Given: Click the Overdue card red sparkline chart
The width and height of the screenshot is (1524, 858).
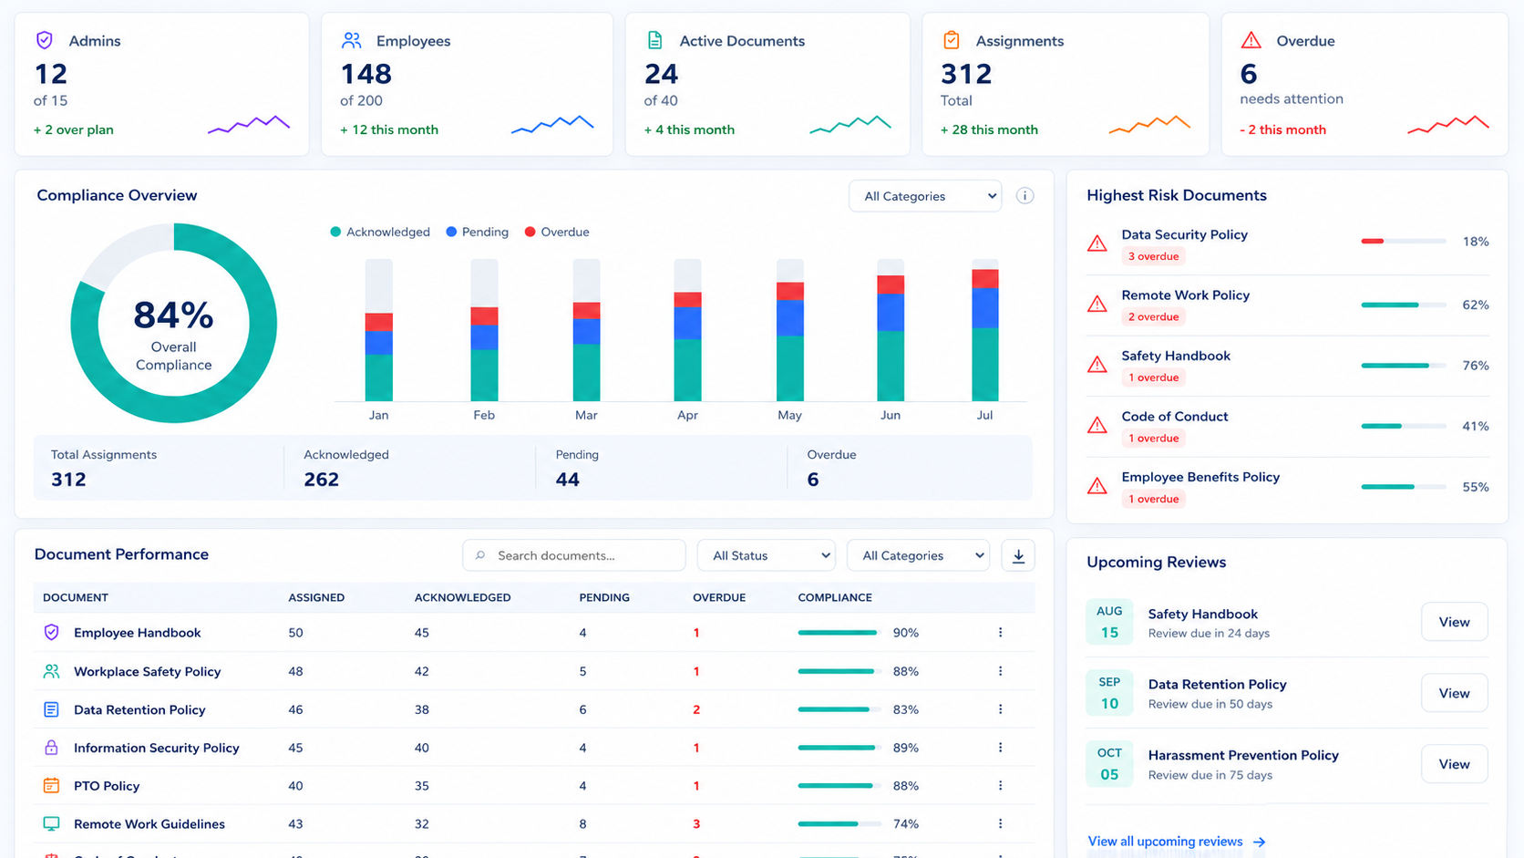Looking at the screenshot, I should [1448, 125].
